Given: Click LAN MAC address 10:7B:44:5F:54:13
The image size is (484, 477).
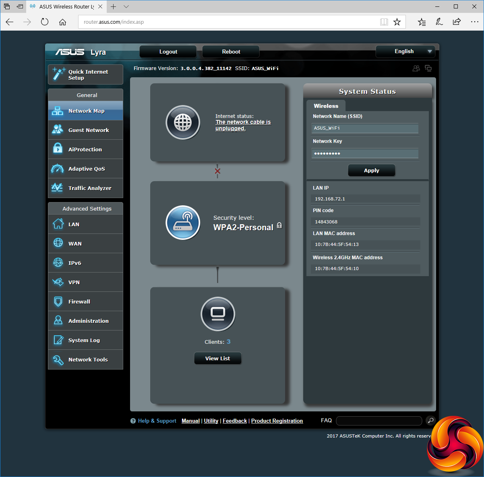Looking at the screenshot, I should click(x=337, y=244).
